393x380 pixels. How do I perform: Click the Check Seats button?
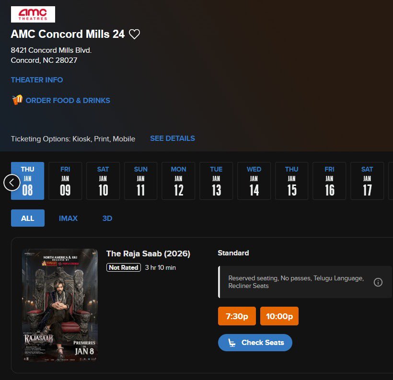pyautogui.click(x=255, y=343)
